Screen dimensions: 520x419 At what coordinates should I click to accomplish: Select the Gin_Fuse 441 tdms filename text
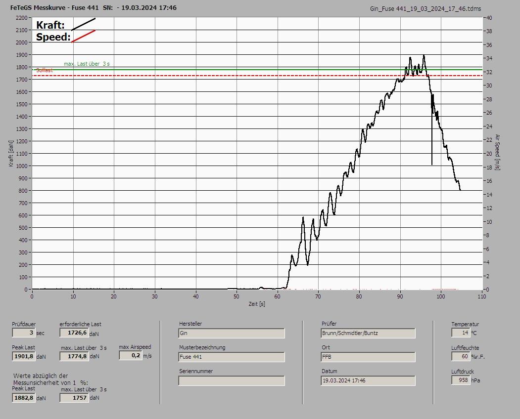(x=425, y=9)
